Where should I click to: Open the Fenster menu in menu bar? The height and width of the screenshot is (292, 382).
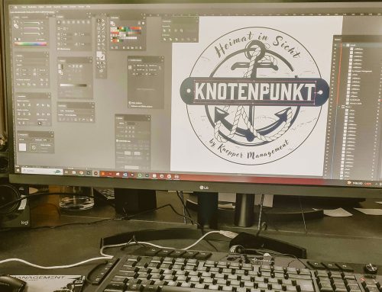(x=81, y=7)
